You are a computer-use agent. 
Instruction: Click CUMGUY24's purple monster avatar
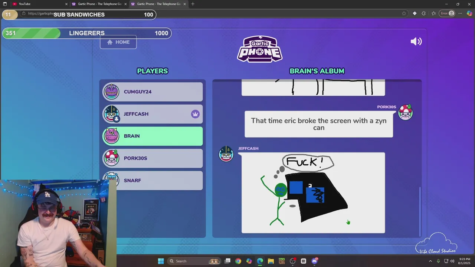click(x=111, y=92)
